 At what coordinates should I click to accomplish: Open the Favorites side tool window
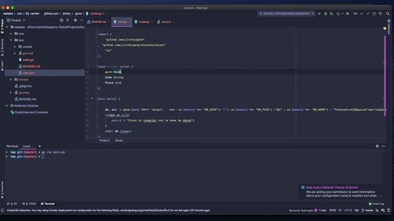click(x=2, y=190)
